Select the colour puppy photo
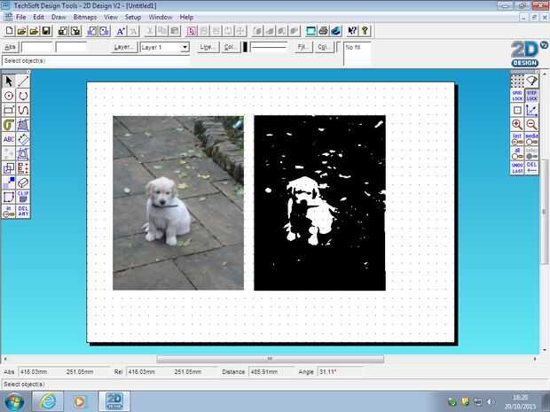This screenshot has width=550, height=412. (x=178, y=203)
